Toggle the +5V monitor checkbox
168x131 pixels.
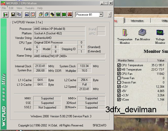pyautogui.click(x=119, y=91)
